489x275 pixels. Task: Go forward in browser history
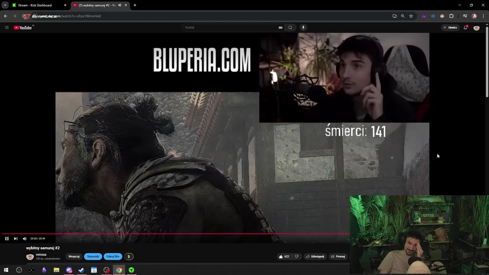pyautogui.click(x=15, y=16)
